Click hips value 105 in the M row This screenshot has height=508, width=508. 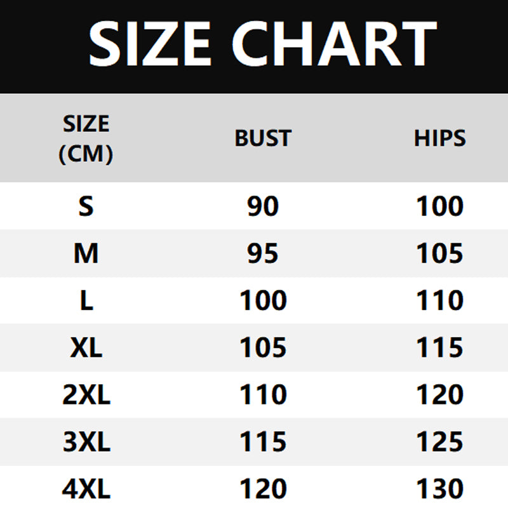click(x=439, y=253)
